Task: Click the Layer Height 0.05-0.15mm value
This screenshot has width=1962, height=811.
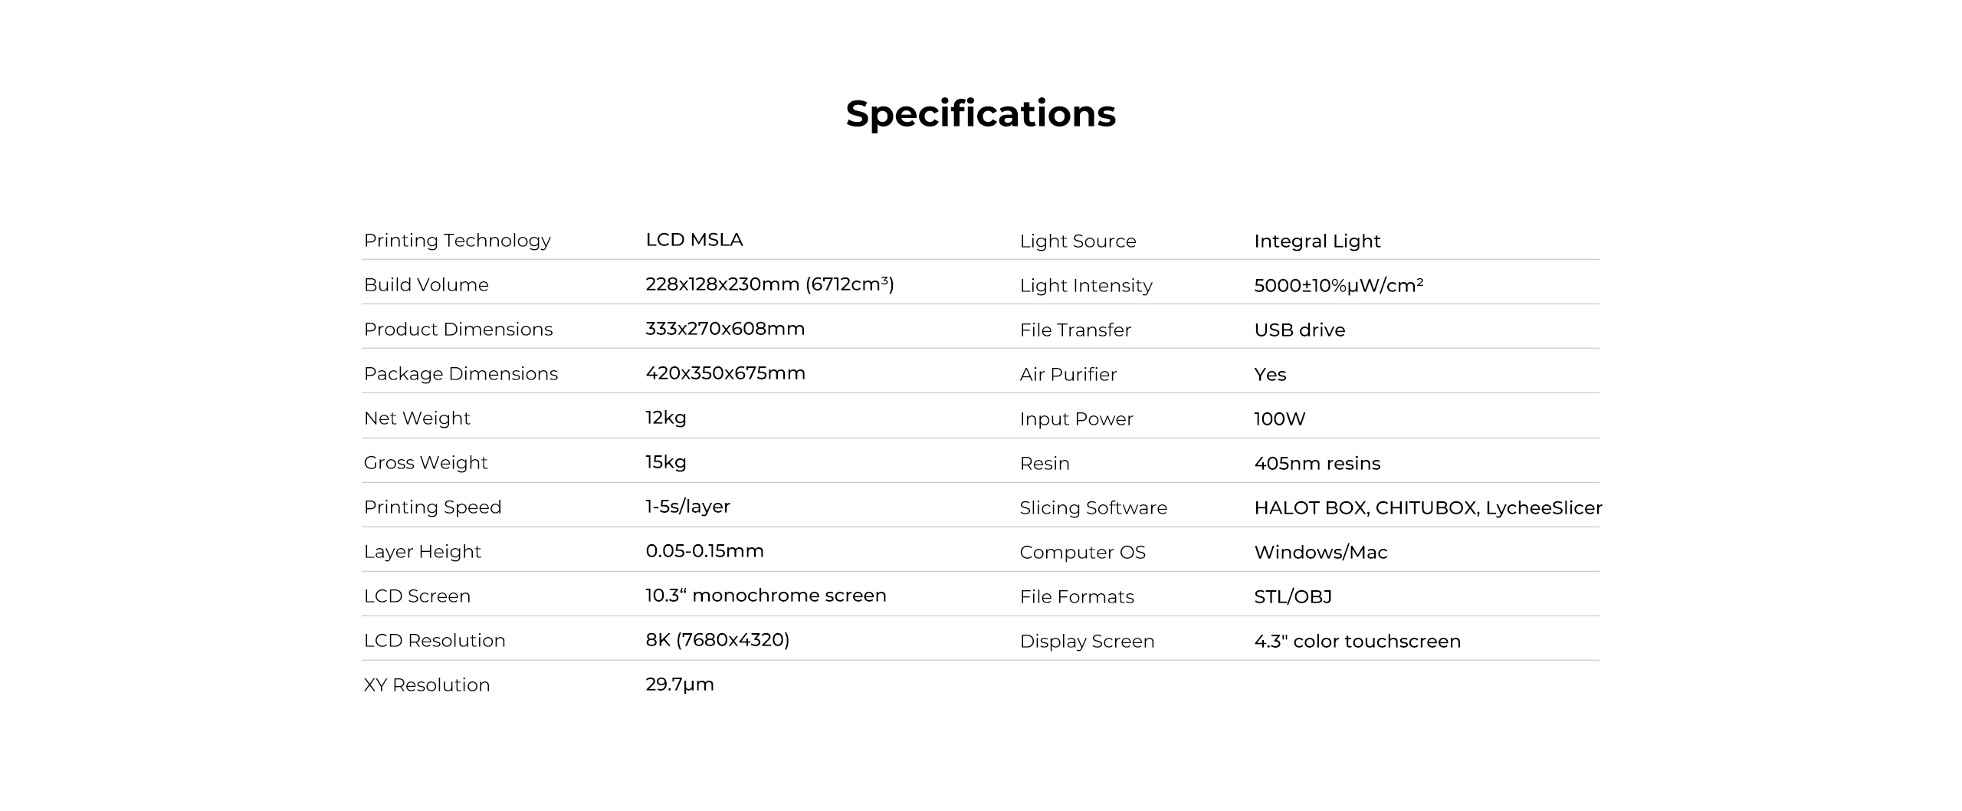Action: coord(704,551)
